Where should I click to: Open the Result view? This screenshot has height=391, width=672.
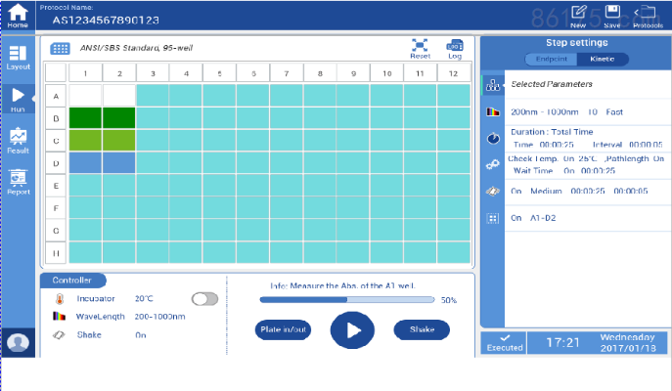(x=18, y=142)
